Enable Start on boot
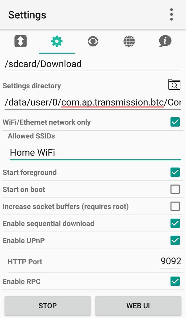Image resolution: width=186 pixels, height=318 pixels. tap(175, 189)
